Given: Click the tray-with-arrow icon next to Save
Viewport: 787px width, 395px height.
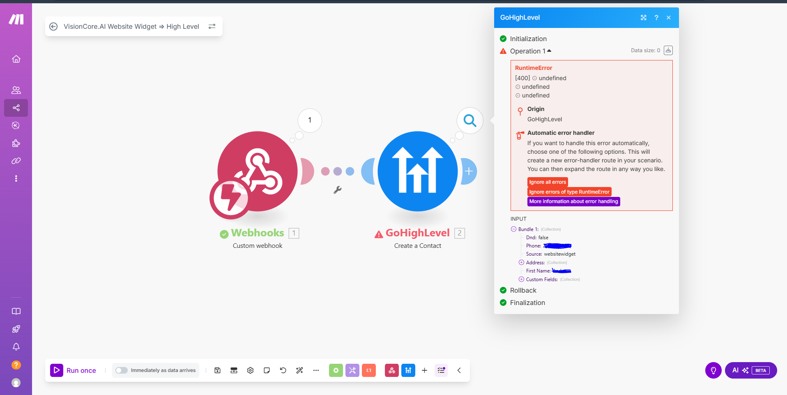Looking at the screenshot, I should click(x=234, y=370).
